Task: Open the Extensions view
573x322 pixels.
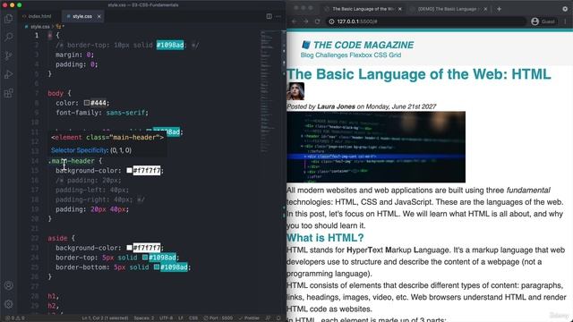Action: 8,93
